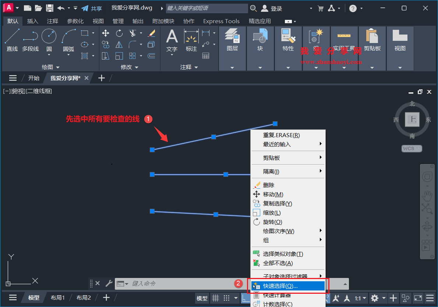Toggle ortho mode in status bar
The image size is (438, 307).
(x=245, y=298)
